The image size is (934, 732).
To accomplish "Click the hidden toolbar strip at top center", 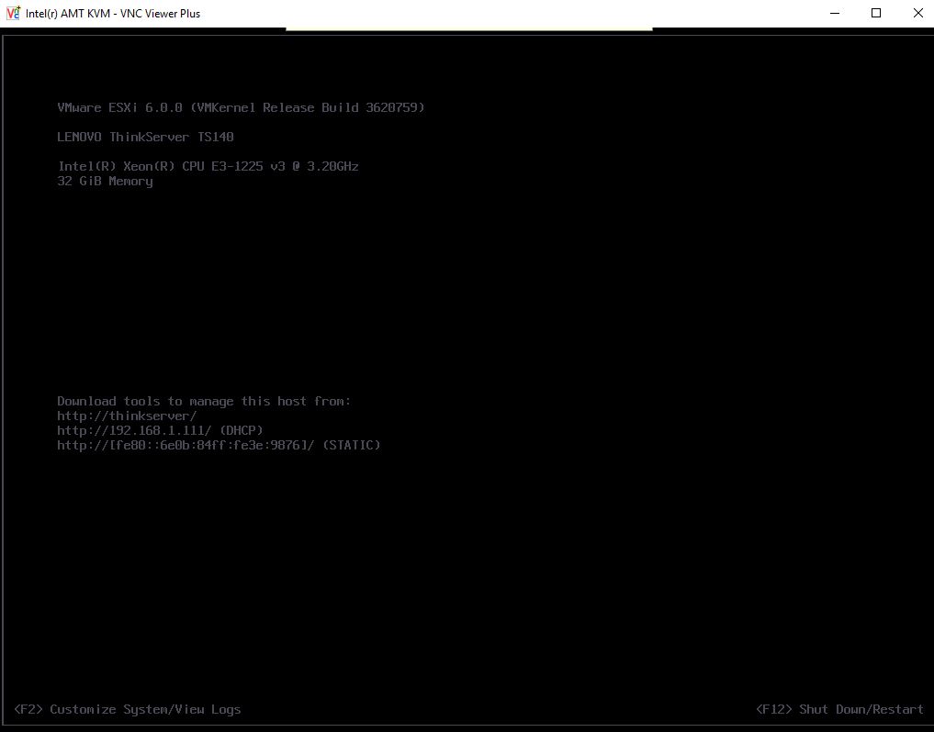I will [x=468, y=28].
